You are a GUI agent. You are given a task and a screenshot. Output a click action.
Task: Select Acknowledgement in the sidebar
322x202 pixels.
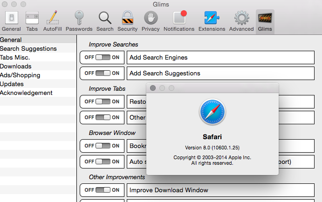38,93
